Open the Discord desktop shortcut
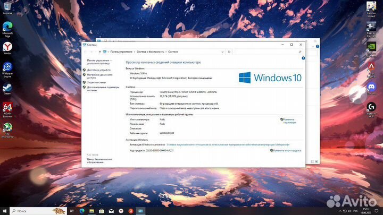Image resolution: width=383 pixels, height=215 pixels. tap(371, 89)
